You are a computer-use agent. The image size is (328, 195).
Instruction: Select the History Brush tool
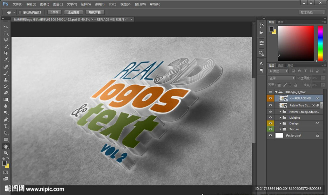[x=6, y=86]
